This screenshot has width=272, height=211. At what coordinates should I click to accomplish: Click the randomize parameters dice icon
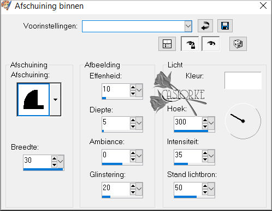pyautogui.click(x=238, y=44)
